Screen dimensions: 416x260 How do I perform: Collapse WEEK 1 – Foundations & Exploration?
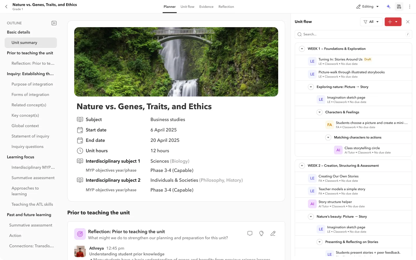tap(302, 49)
